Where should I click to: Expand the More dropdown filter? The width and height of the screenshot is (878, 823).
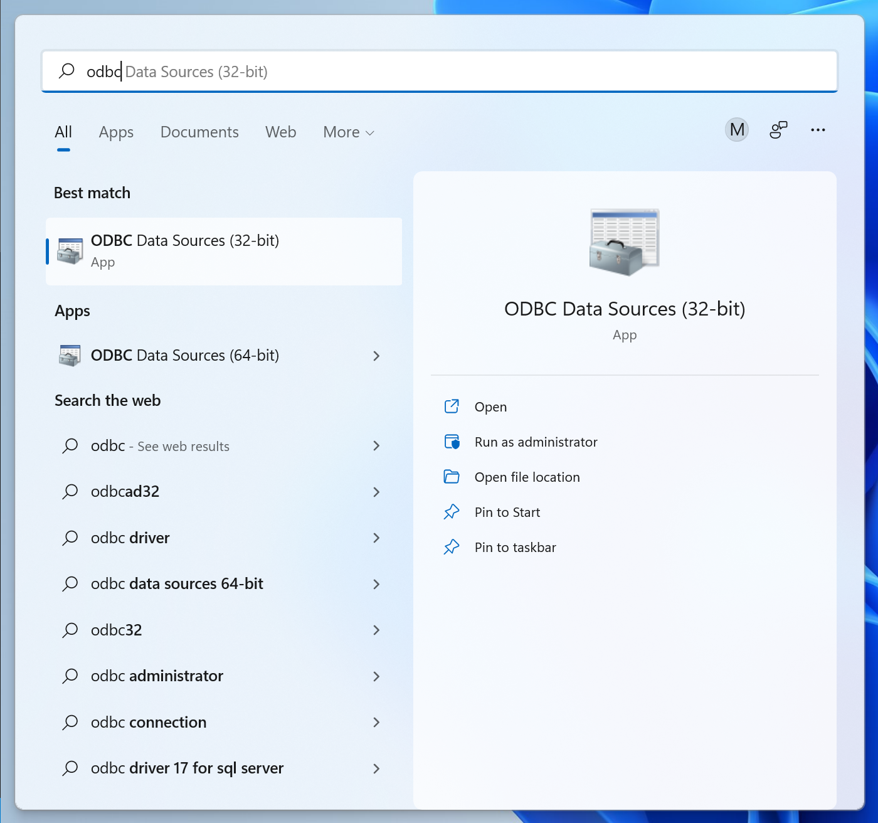click(349, 132)
